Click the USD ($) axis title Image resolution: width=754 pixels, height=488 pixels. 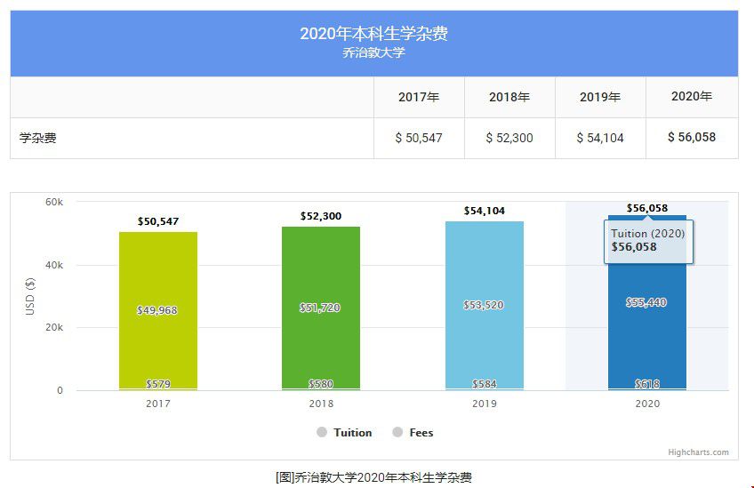[x=30, y=296]
